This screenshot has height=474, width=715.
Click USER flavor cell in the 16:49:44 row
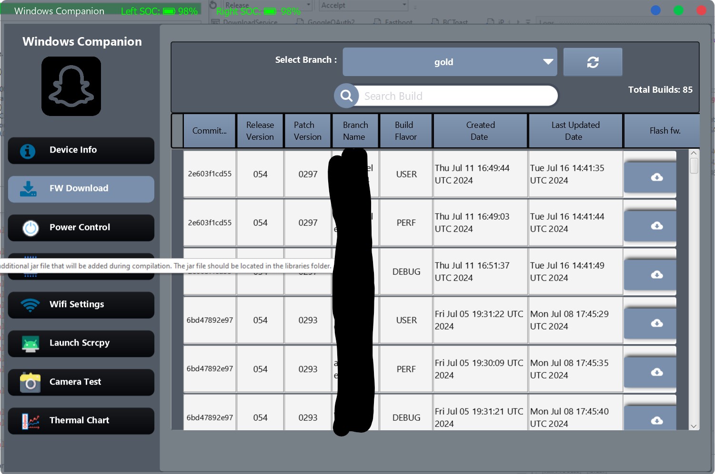tap(406, 174)
